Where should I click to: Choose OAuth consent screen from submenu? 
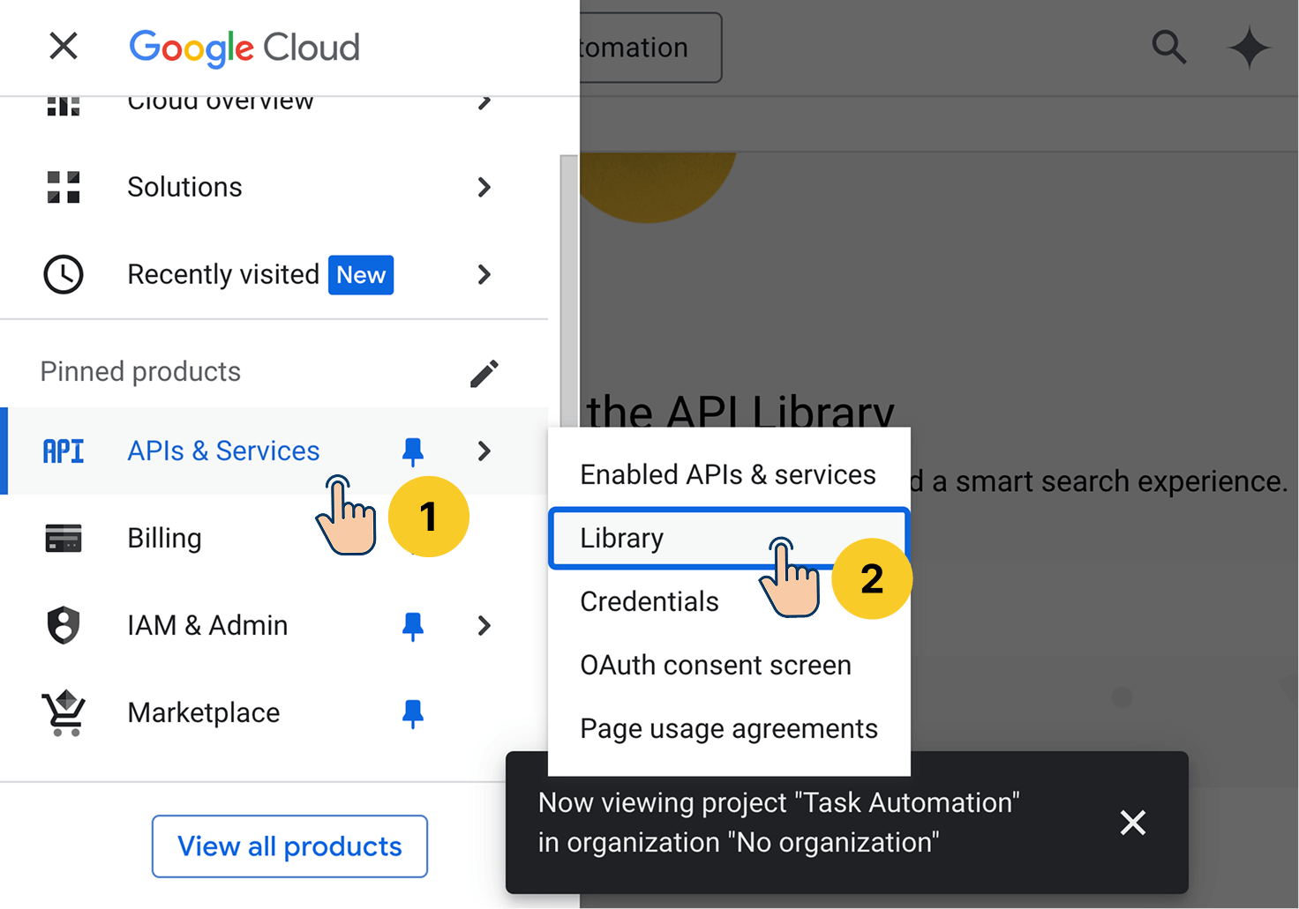click(729, 665)
